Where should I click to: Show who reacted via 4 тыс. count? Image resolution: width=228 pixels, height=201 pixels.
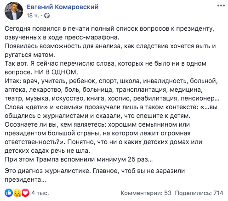[40, 193]
